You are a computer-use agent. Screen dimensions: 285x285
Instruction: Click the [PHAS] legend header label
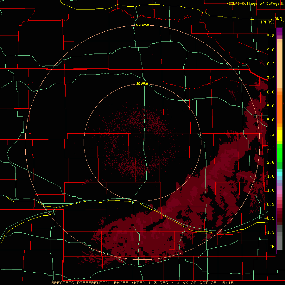click(268, 22)
